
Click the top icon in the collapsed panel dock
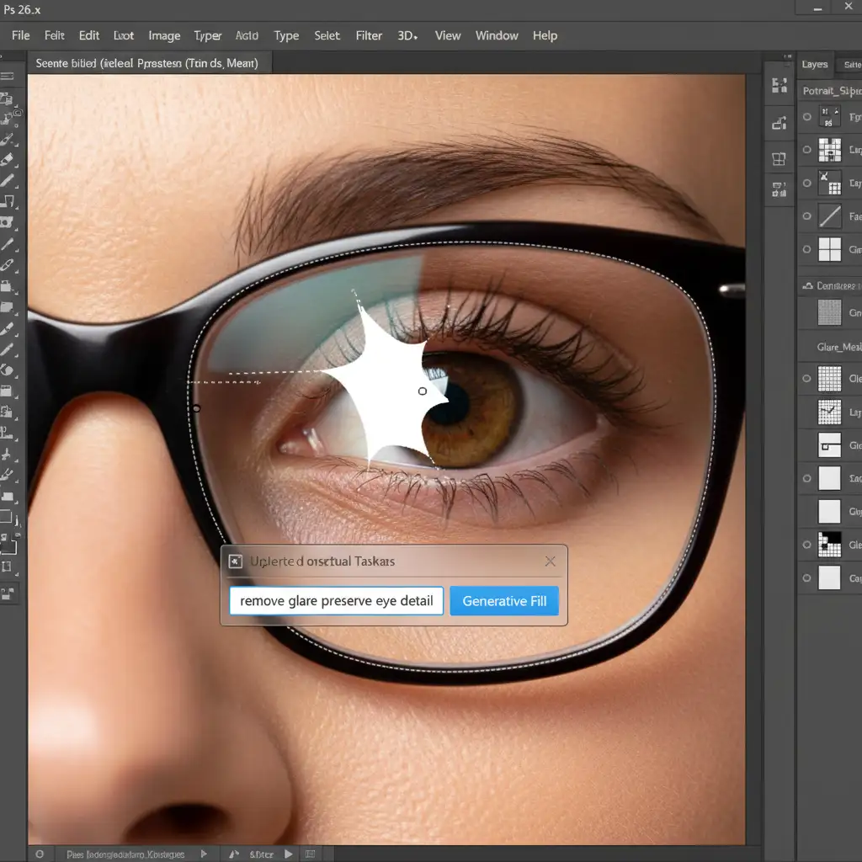tap(779, 85)
